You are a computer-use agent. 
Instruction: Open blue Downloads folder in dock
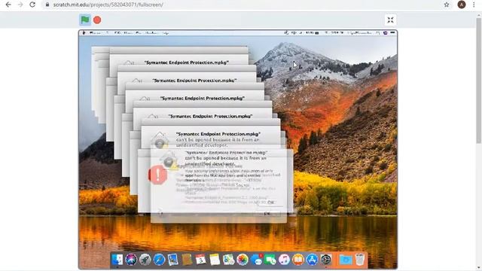(x=346, y=260)
